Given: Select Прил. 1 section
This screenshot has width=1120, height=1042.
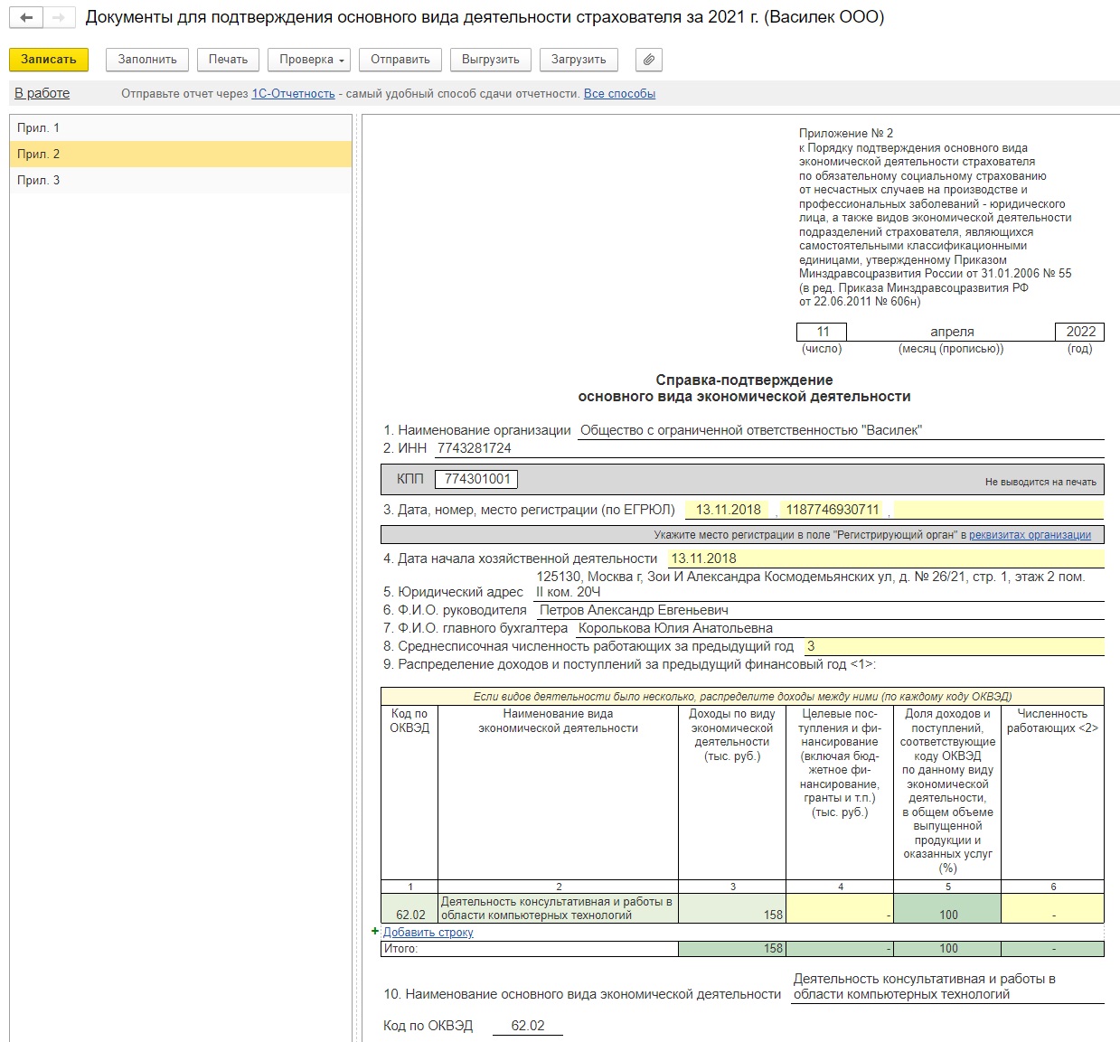Looking at the screenshot, I should 181,128.
